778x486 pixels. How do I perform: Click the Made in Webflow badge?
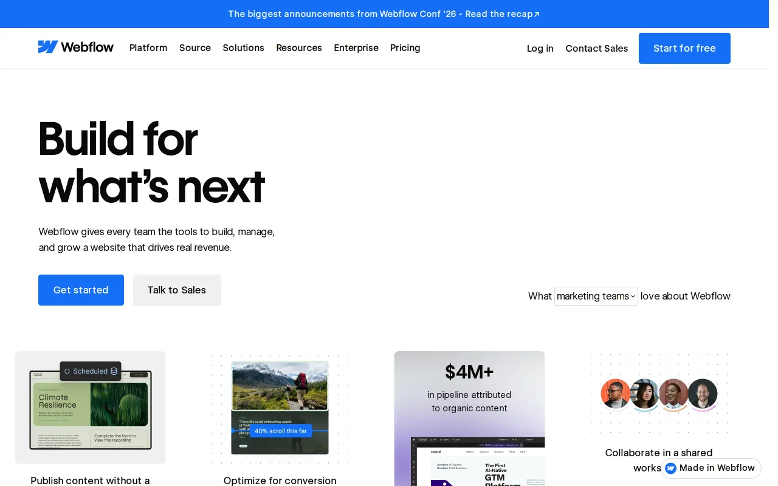click(x=711, y=468)
